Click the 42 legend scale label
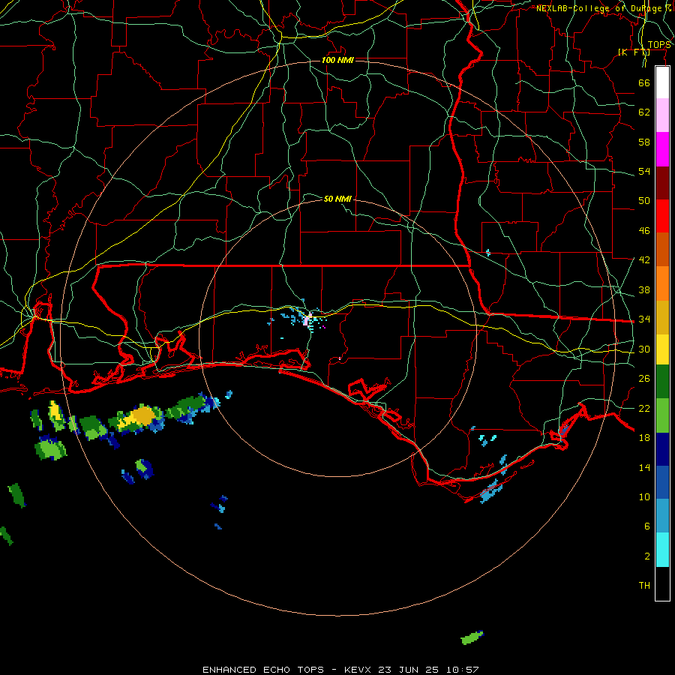 644,260
